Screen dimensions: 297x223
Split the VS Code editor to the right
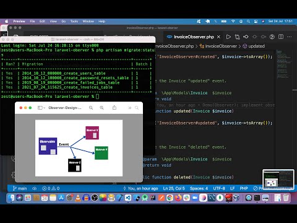tap(281, 37)
